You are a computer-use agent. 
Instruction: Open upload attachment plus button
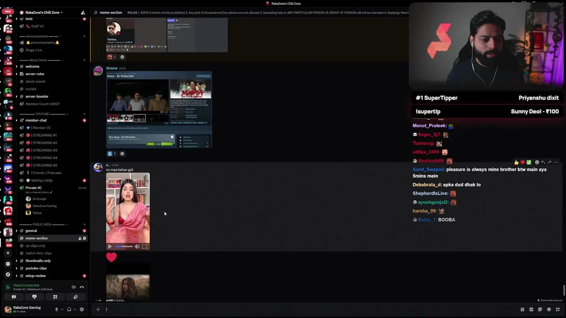[x=98, y=309]
